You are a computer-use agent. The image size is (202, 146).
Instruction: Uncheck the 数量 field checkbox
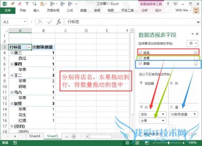coord(140,63)
